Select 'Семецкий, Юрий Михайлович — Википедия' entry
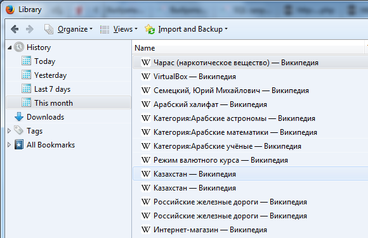 (250, 91)
